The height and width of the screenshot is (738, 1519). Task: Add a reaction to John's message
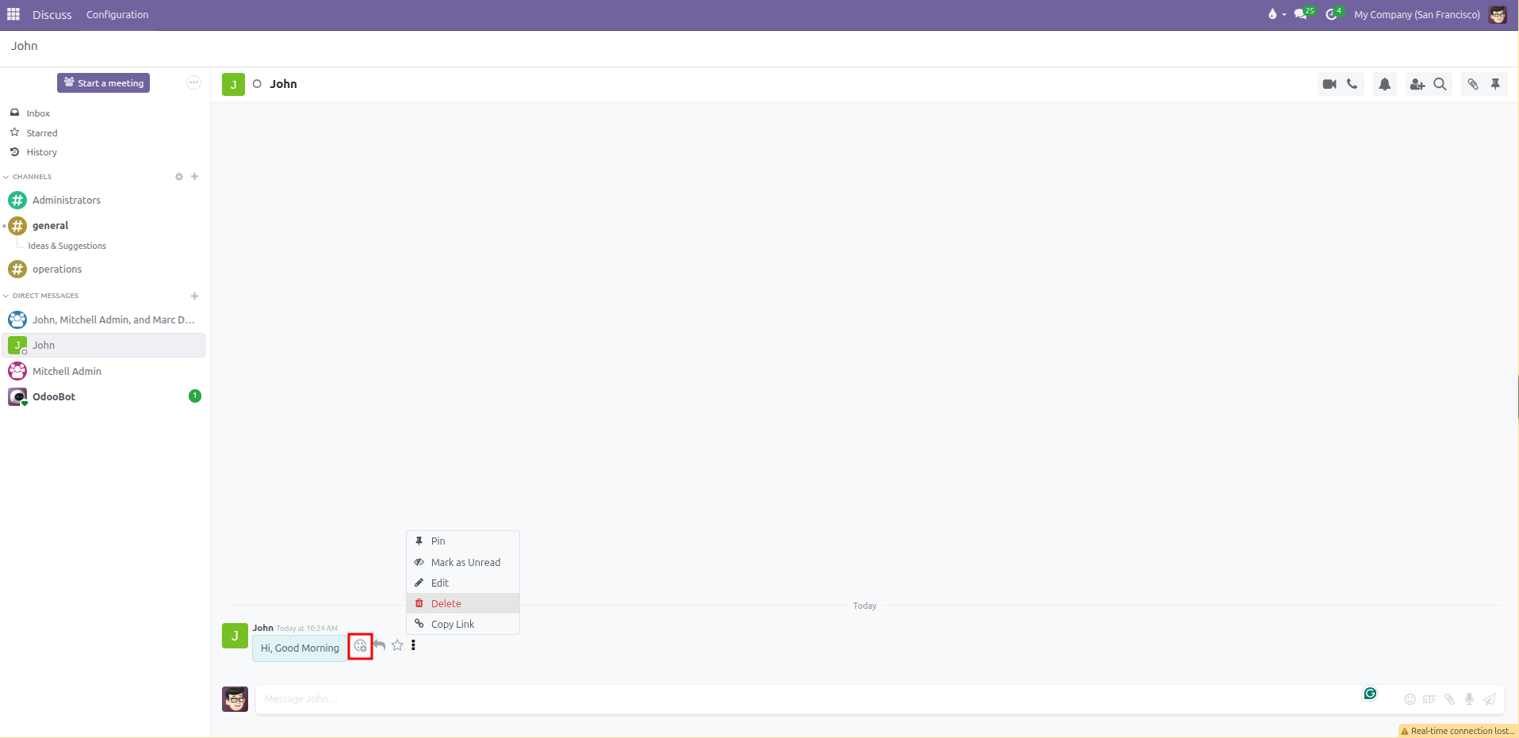pos(361,646)
